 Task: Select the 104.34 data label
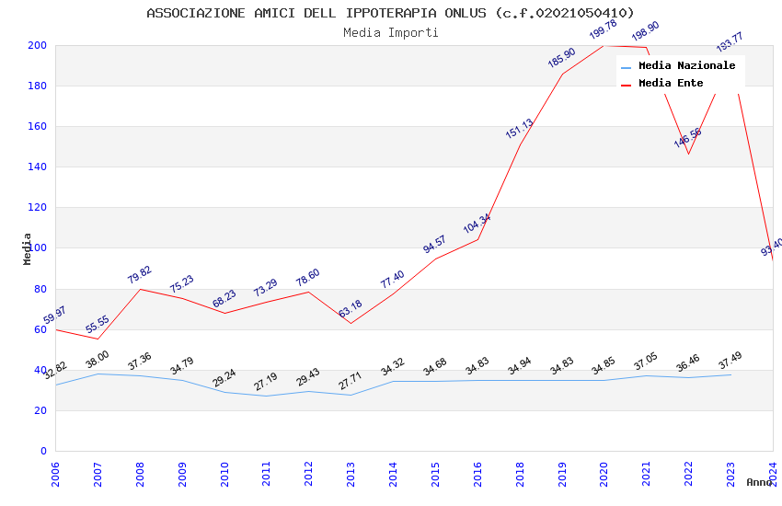tap(477, 224)
